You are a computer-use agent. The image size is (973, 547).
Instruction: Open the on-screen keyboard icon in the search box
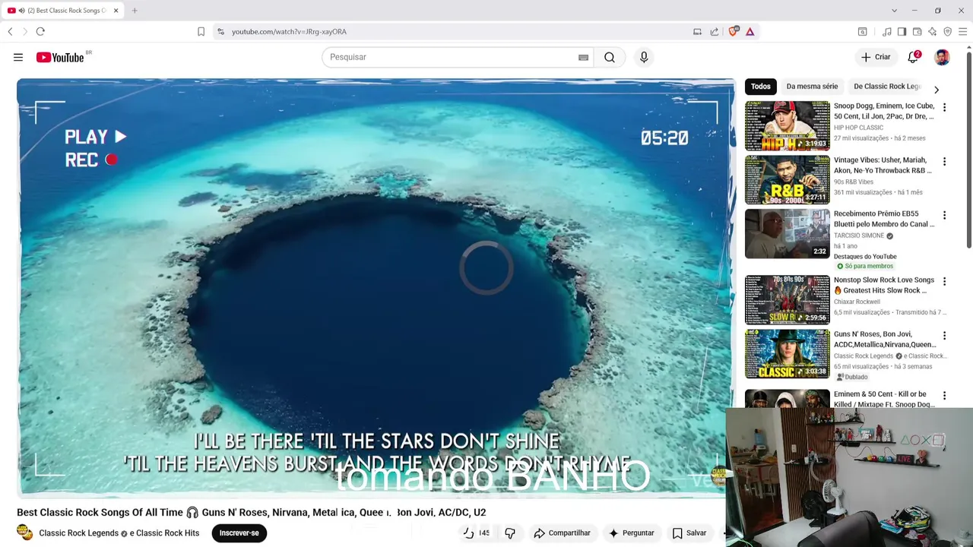point(583,58)
